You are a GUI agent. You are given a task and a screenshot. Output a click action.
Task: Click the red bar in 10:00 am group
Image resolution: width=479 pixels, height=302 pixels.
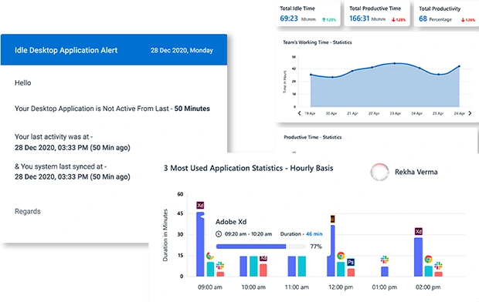click(x=263, y=270)
